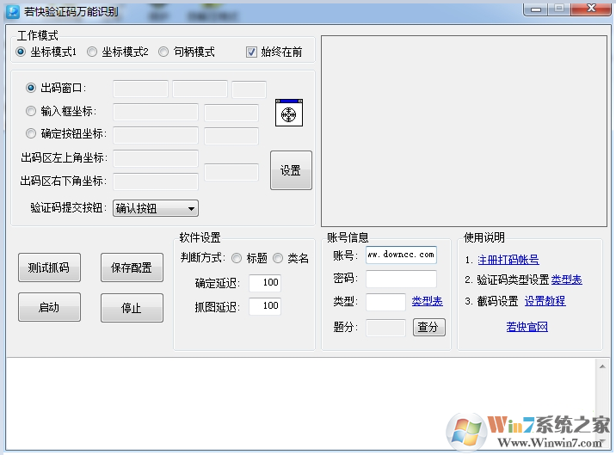Click the 停止 button
The width and height of the screenshot is (616, 455).
(x=132, y=308)
